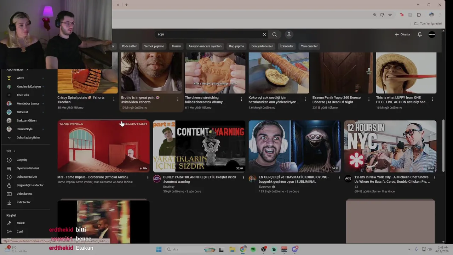The width and height of the screenshot is (453, 255).
Task: Click the Oluştur create button
Action: pos(402,34)
